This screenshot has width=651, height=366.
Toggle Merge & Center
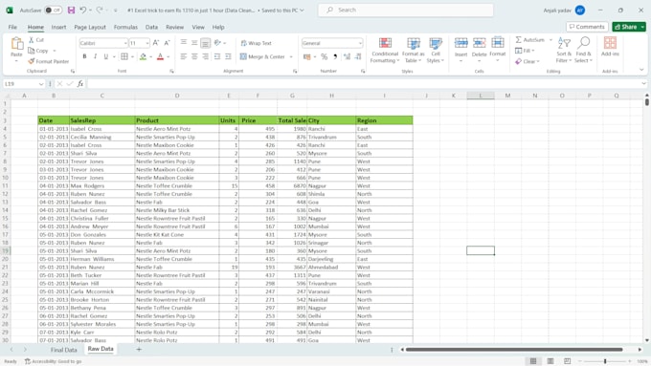(x=263, y=56)
